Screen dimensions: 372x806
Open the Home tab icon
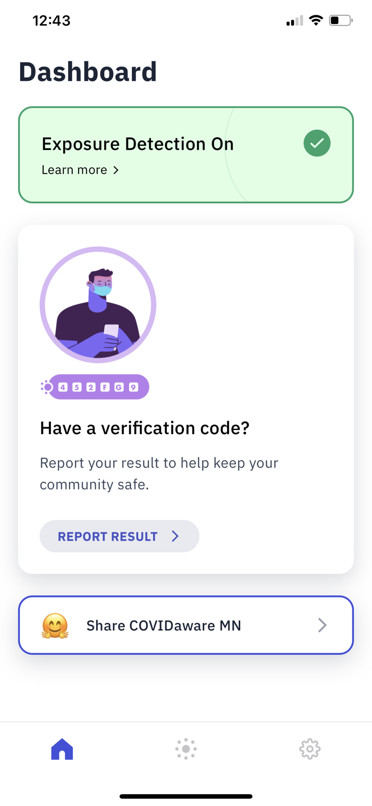(62, 749)
